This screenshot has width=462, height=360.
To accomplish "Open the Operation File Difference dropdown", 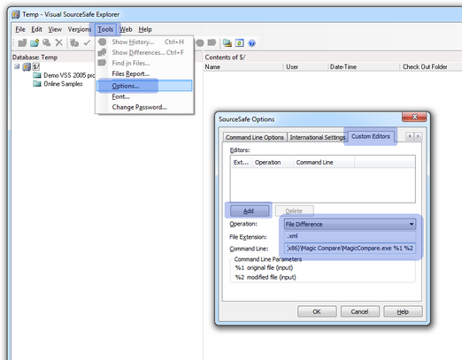I will click(412, 224).
